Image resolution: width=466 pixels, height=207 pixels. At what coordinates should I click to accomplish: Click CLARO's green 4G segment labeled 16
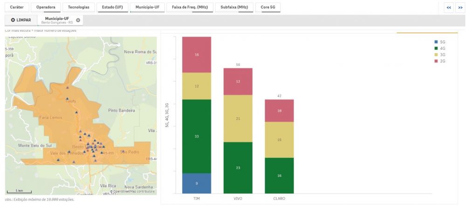[279, 175]
